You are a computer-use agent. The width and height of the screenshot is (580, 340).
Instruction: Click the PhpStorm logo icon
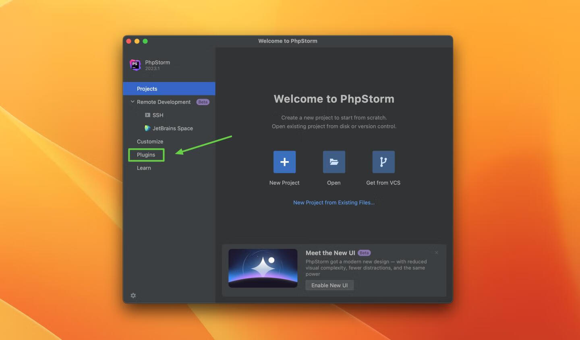[x=135, y=64]
